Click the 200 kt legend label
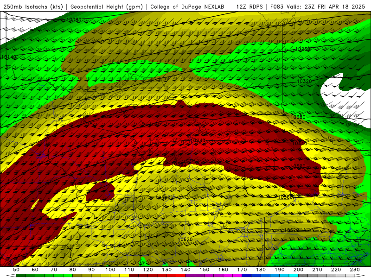 tap(298, 270)
